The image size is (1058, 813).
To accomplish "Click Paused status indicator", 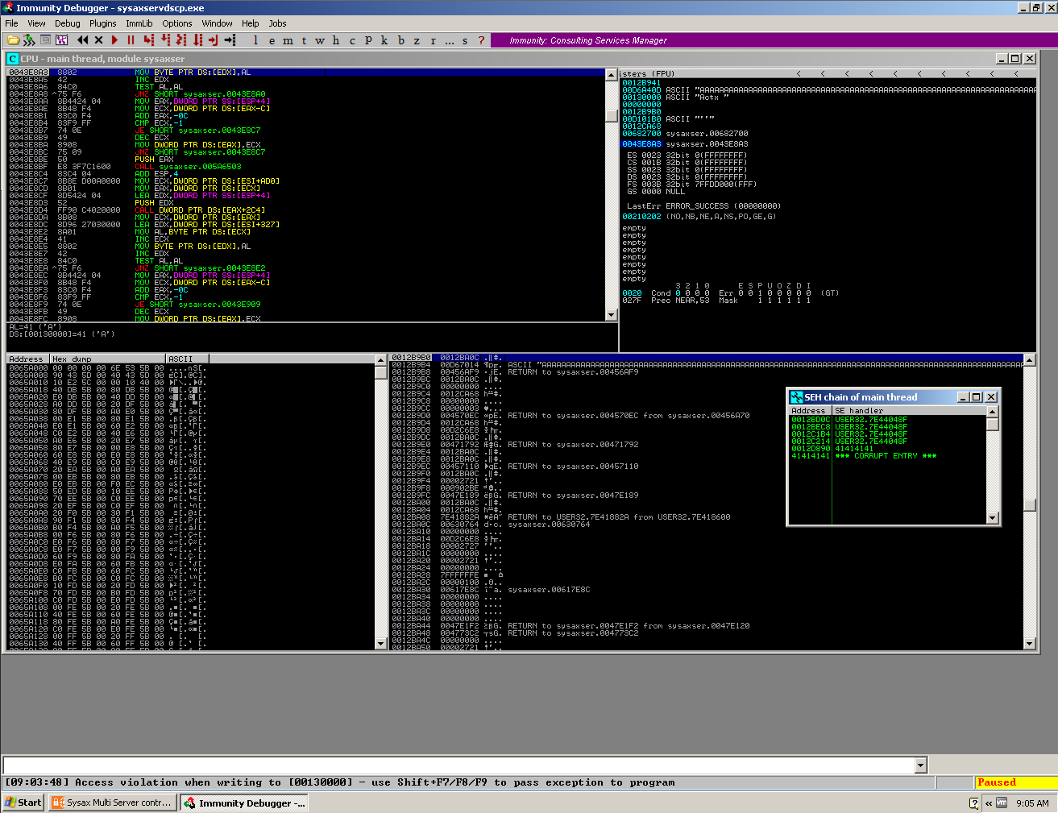I will point(1015,782).
